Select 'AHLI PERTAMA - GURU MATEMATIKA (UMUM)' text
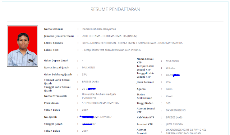This screenshot has height=135, width=230. click(x=110, y=36)
